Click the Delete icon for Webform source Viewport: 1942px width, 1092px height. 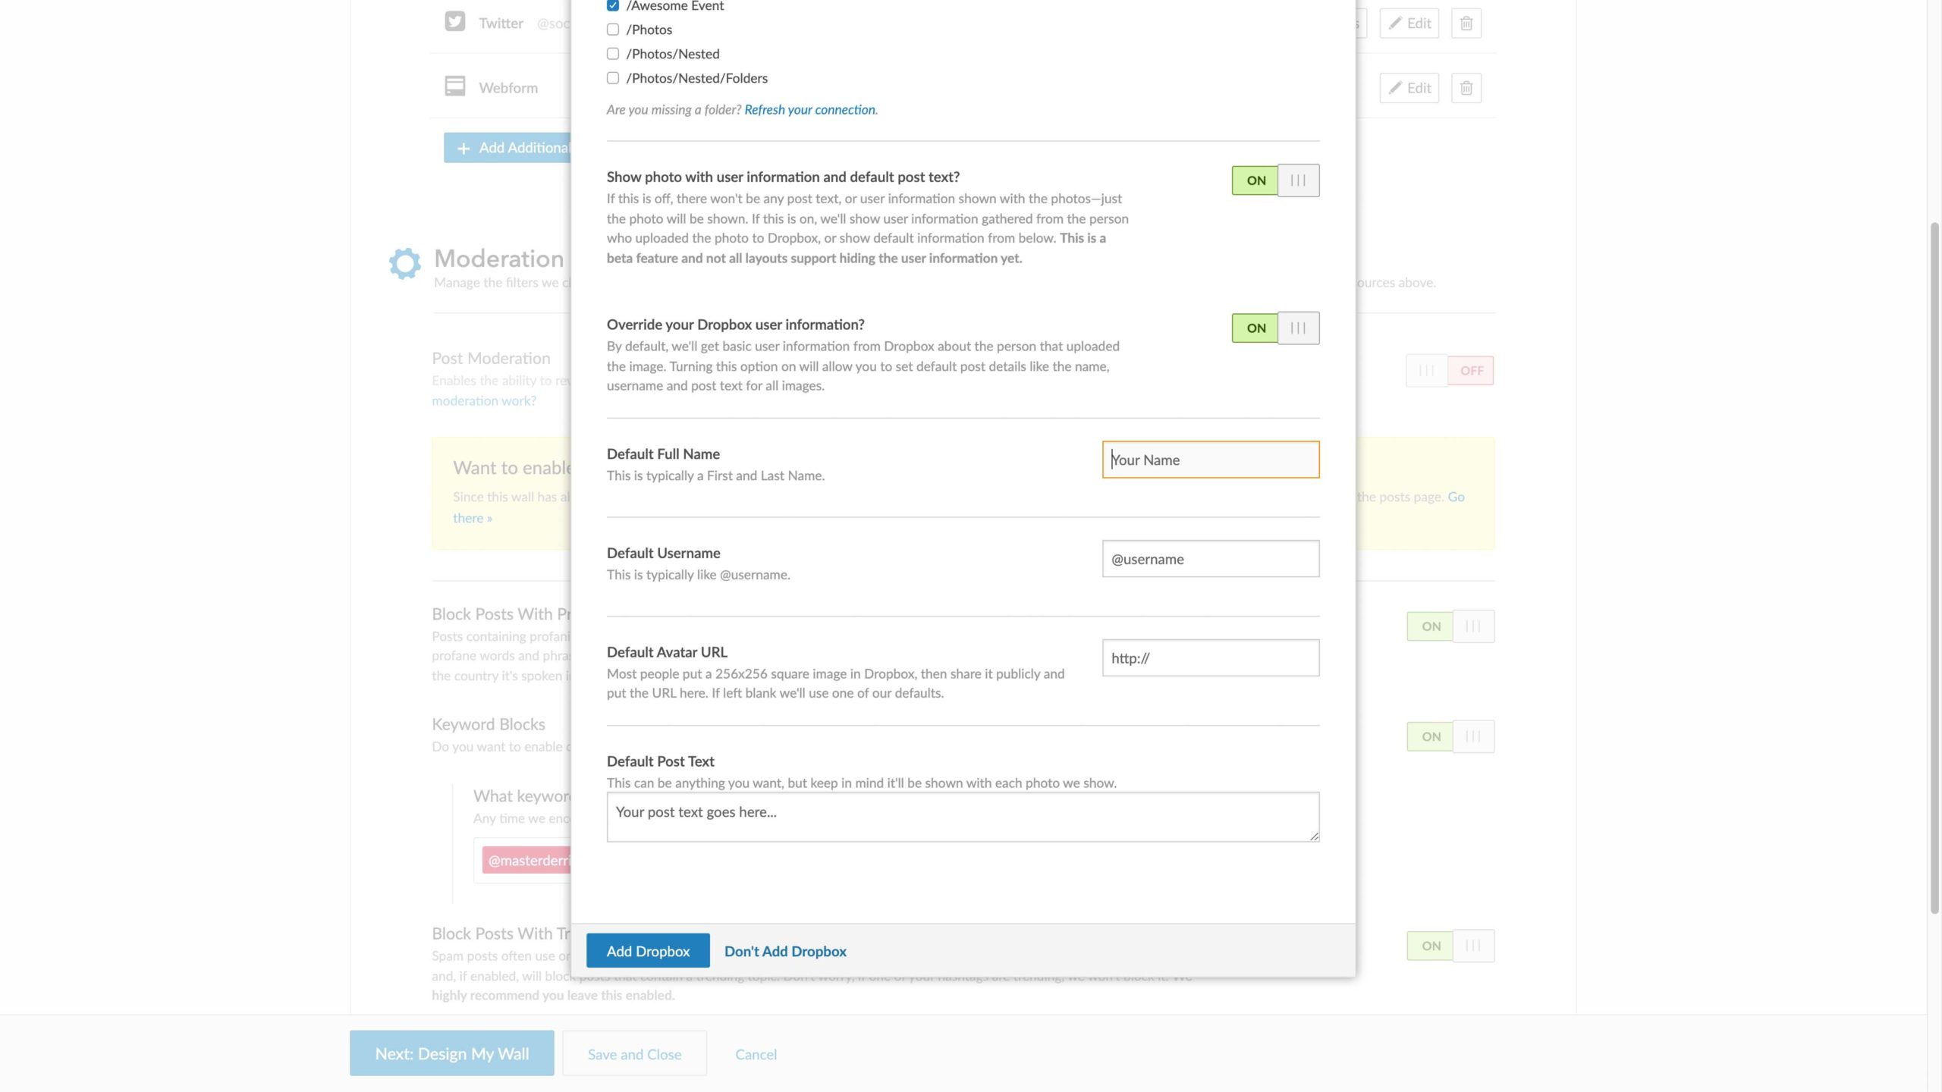pos(1466,88)
